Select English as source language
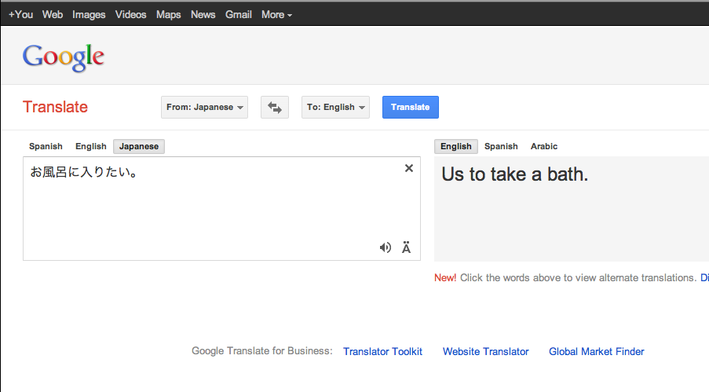The image size is (709, 392). [90, 146]
